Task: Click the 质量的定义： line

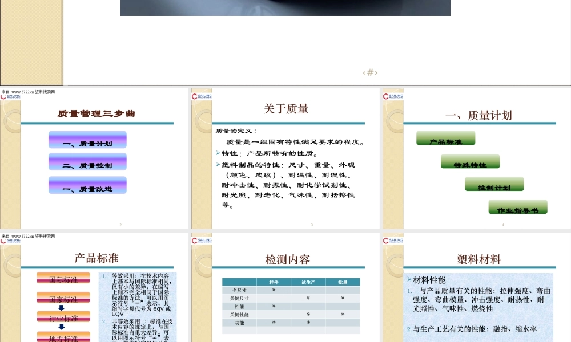Action: point(236,131)
